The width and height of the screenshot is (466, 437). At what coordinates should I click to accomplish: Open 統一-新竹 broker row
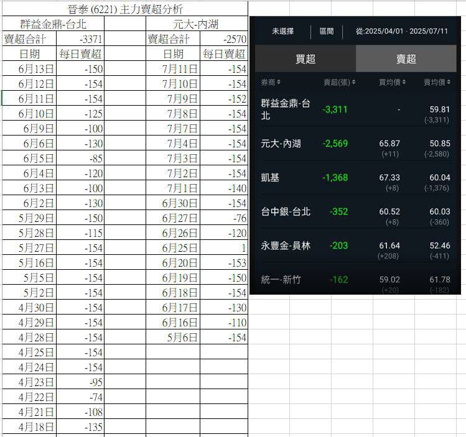click(355, 280)
